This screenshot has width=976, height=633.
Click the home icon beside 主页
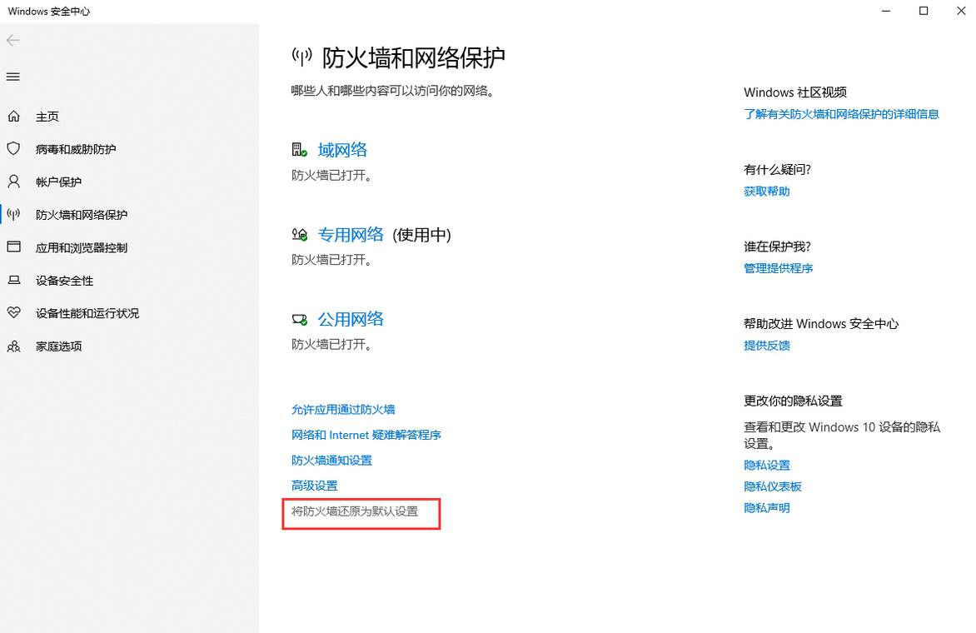tap(13, 117)
